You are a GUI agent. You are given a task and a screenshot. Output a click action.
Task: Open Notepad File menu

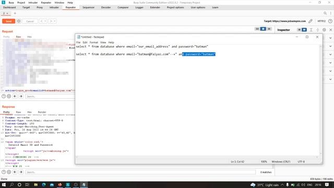pyautogui.click(x=78, y=42)
